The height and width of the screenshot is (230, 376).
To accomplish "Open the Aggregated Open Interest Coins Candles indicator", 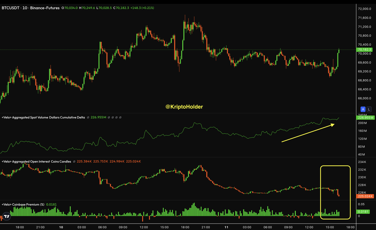I will 37,161.
